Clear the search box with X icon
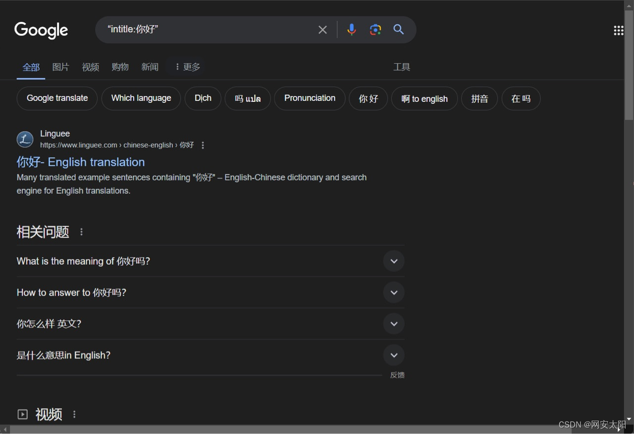634x434 pixels. pyautogui.click(x=322, y=30)
